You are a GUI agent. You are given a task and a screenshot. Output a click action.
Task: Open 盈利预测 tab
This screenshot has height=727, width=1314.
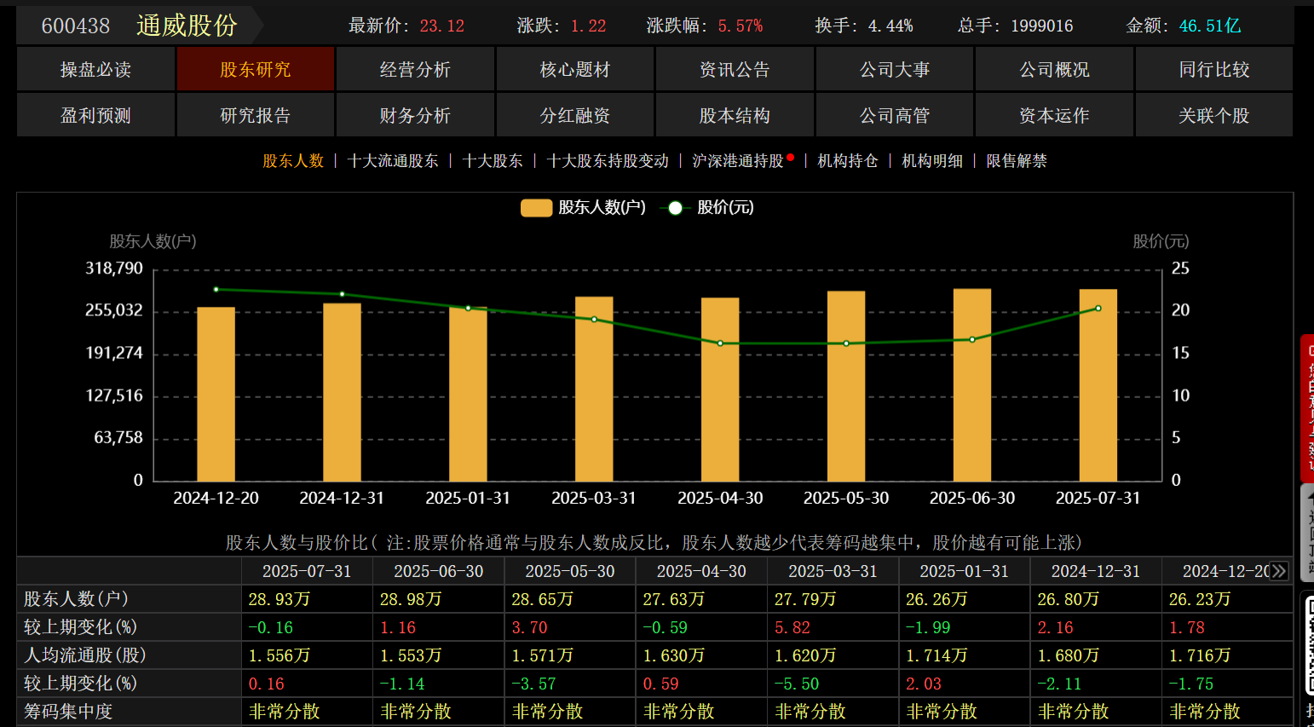pos(95,115)
